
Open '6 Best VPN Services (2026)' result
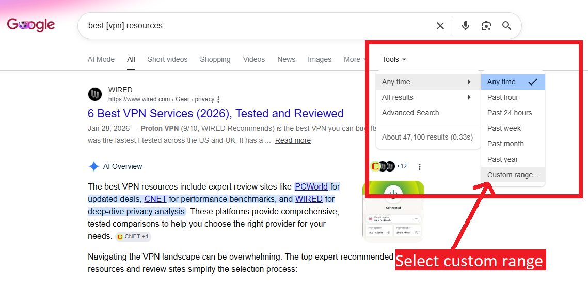point(216,113)
